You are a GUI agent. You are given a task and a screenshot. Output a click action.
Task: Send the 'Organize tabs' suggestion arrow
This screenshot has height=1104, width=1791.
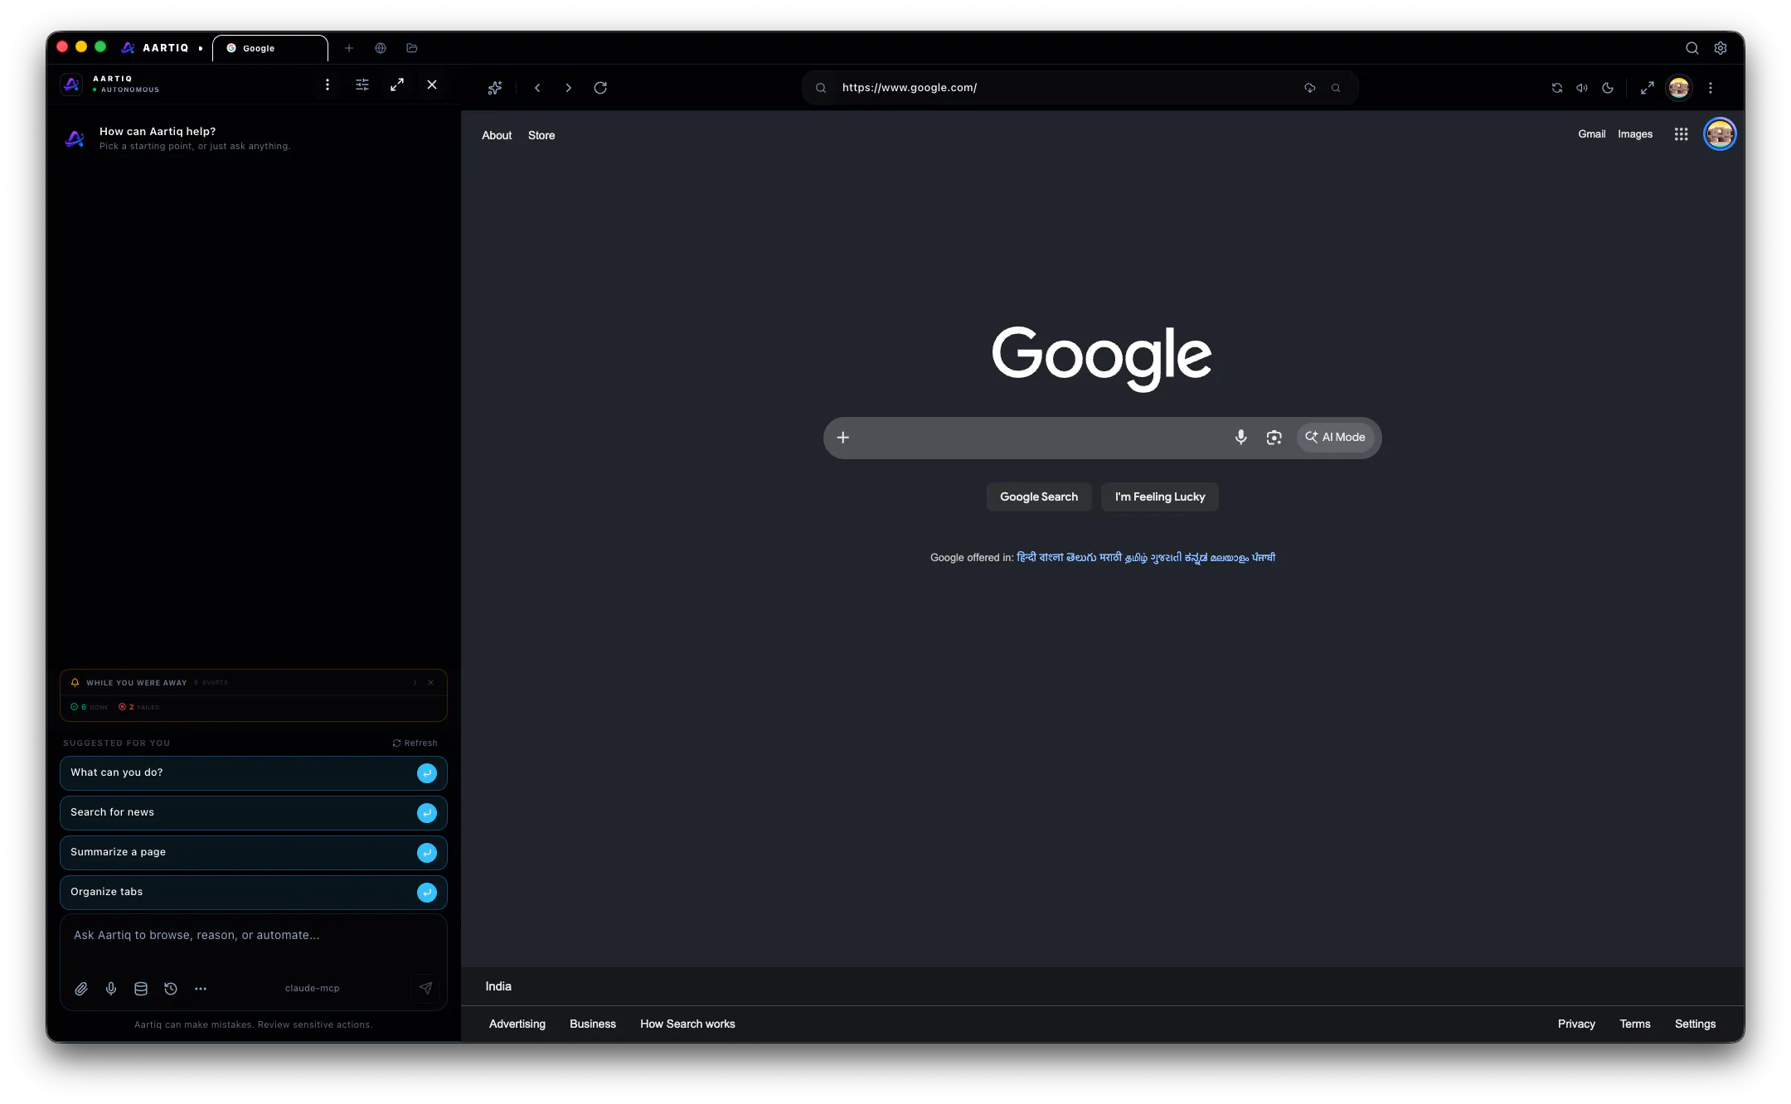point(427,893)
